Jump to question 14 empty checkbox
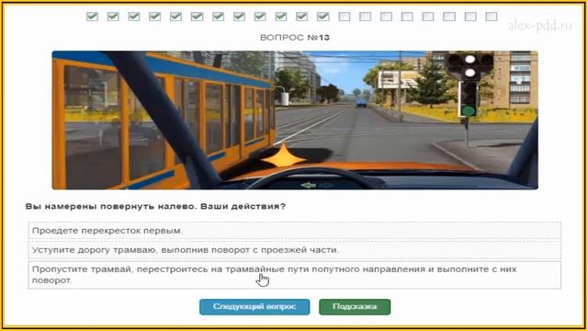 click(x=366, y=17)
